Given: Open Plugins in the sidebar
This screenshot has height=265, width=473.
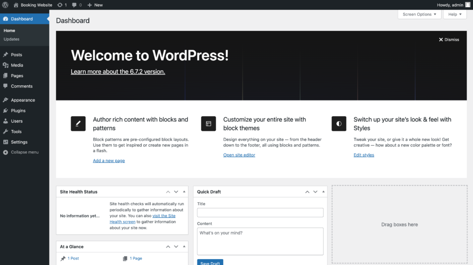Looking at the screenshot, I should 24,111.
